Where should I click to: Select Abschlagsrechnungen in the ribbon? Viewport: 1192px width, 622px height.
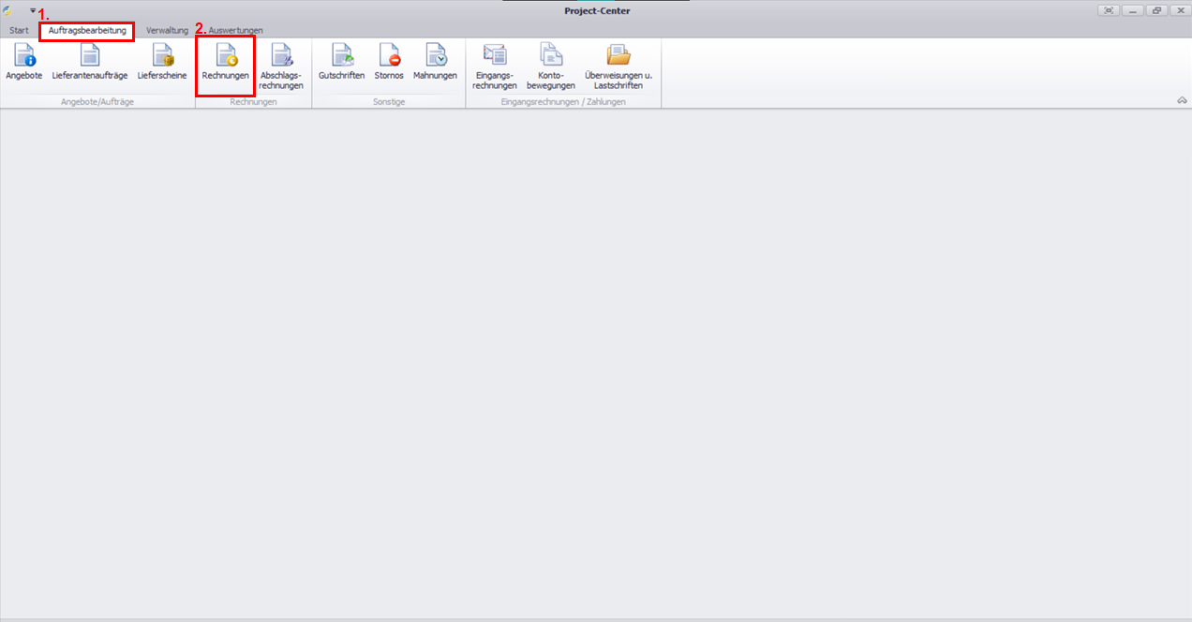(x=281, y=66)
